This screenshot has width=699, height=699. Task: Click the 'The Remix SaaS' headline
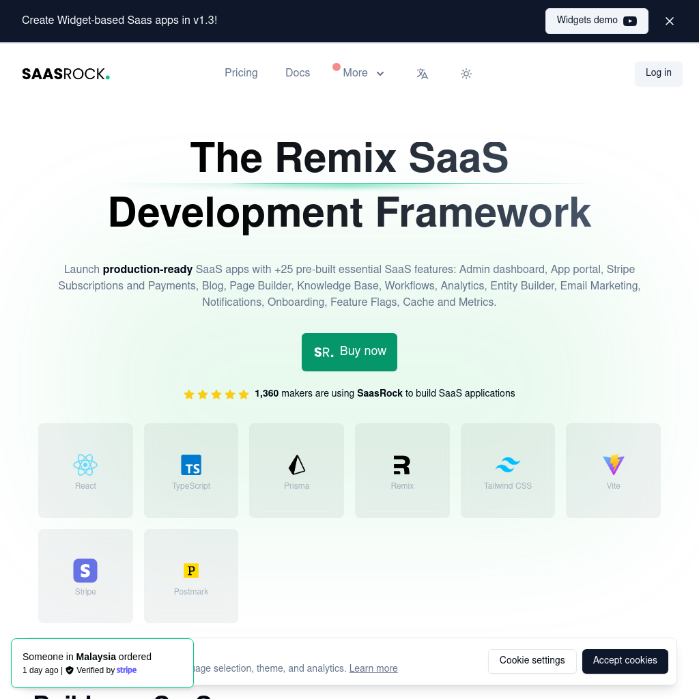(349, 157)
